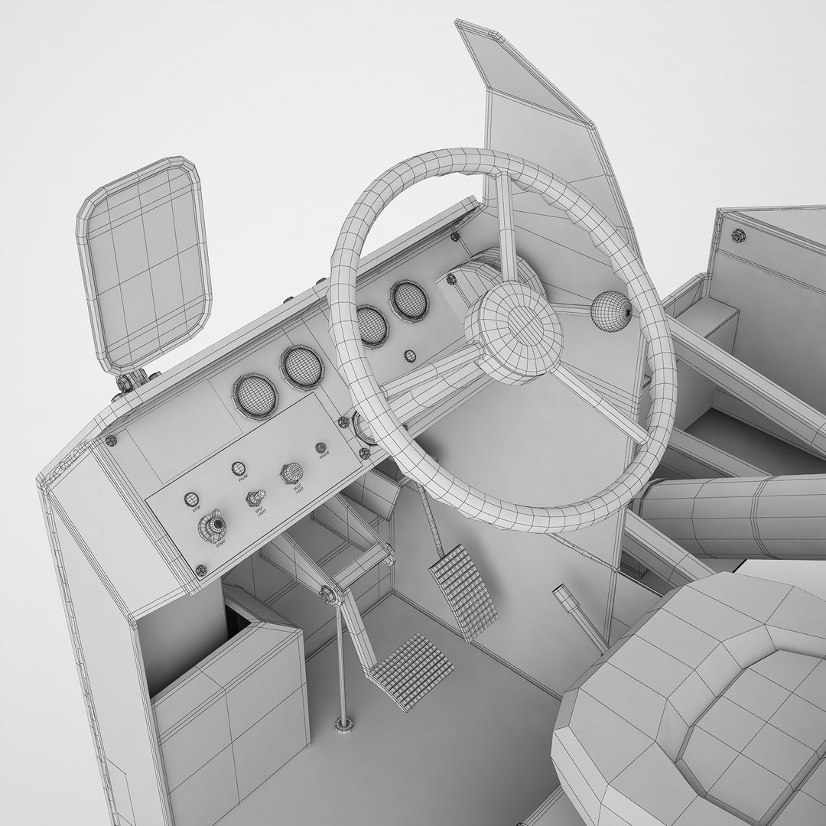Screen dimensions: 826x826
Task: Click the steering wheel center hub
Action: point(512,333)
